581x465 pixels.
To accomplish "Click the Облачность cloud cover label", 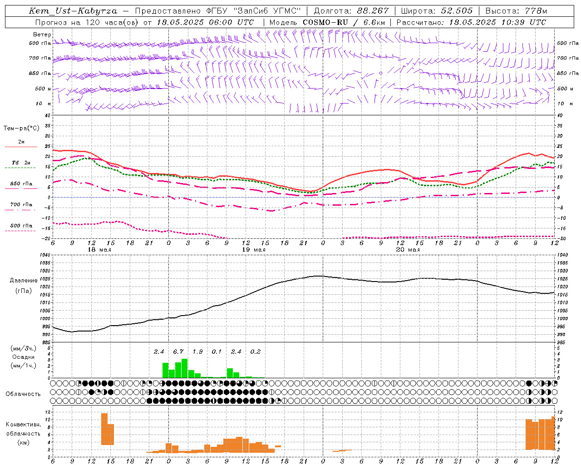I will pyautogui.click(x=23, y=394).
